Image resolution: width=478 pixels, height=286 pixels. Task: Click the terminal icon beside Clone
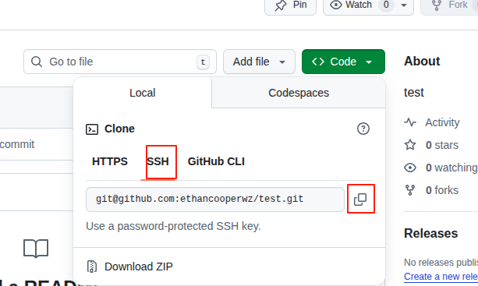tap(92, 129)
